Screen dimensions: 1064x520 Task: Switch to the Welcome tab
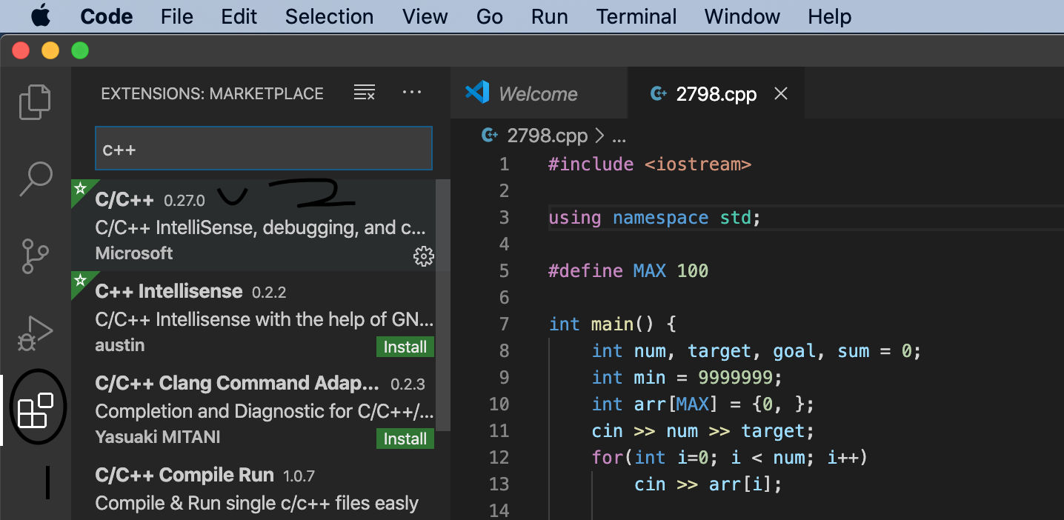[539, 93]
